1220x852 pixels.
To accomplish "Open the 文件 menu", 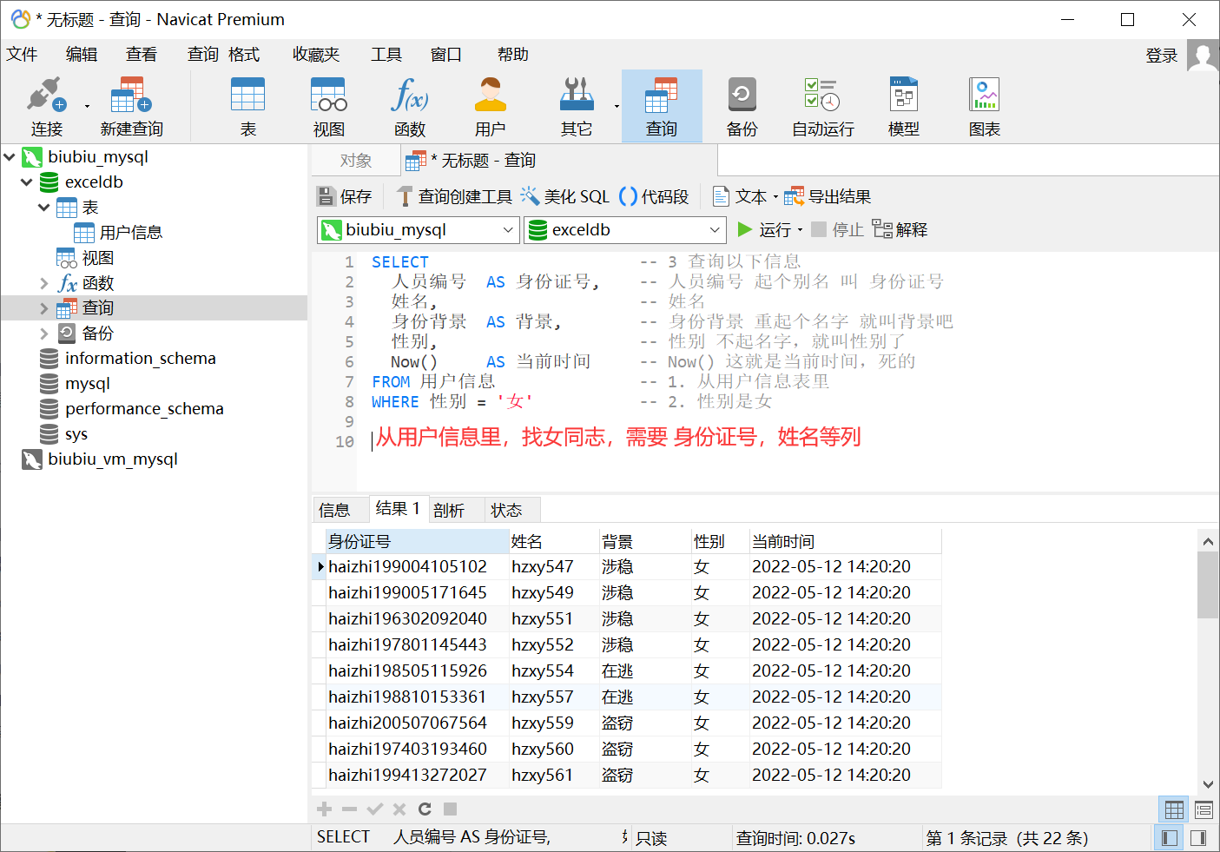I will (23, 55).
